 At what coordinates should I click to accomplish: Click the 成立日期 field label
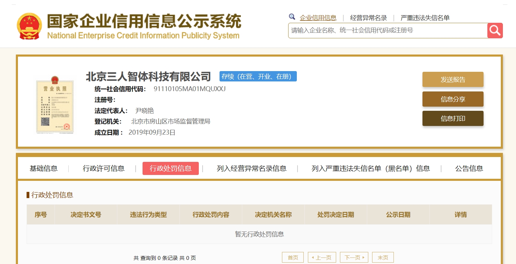pos(109,133)
